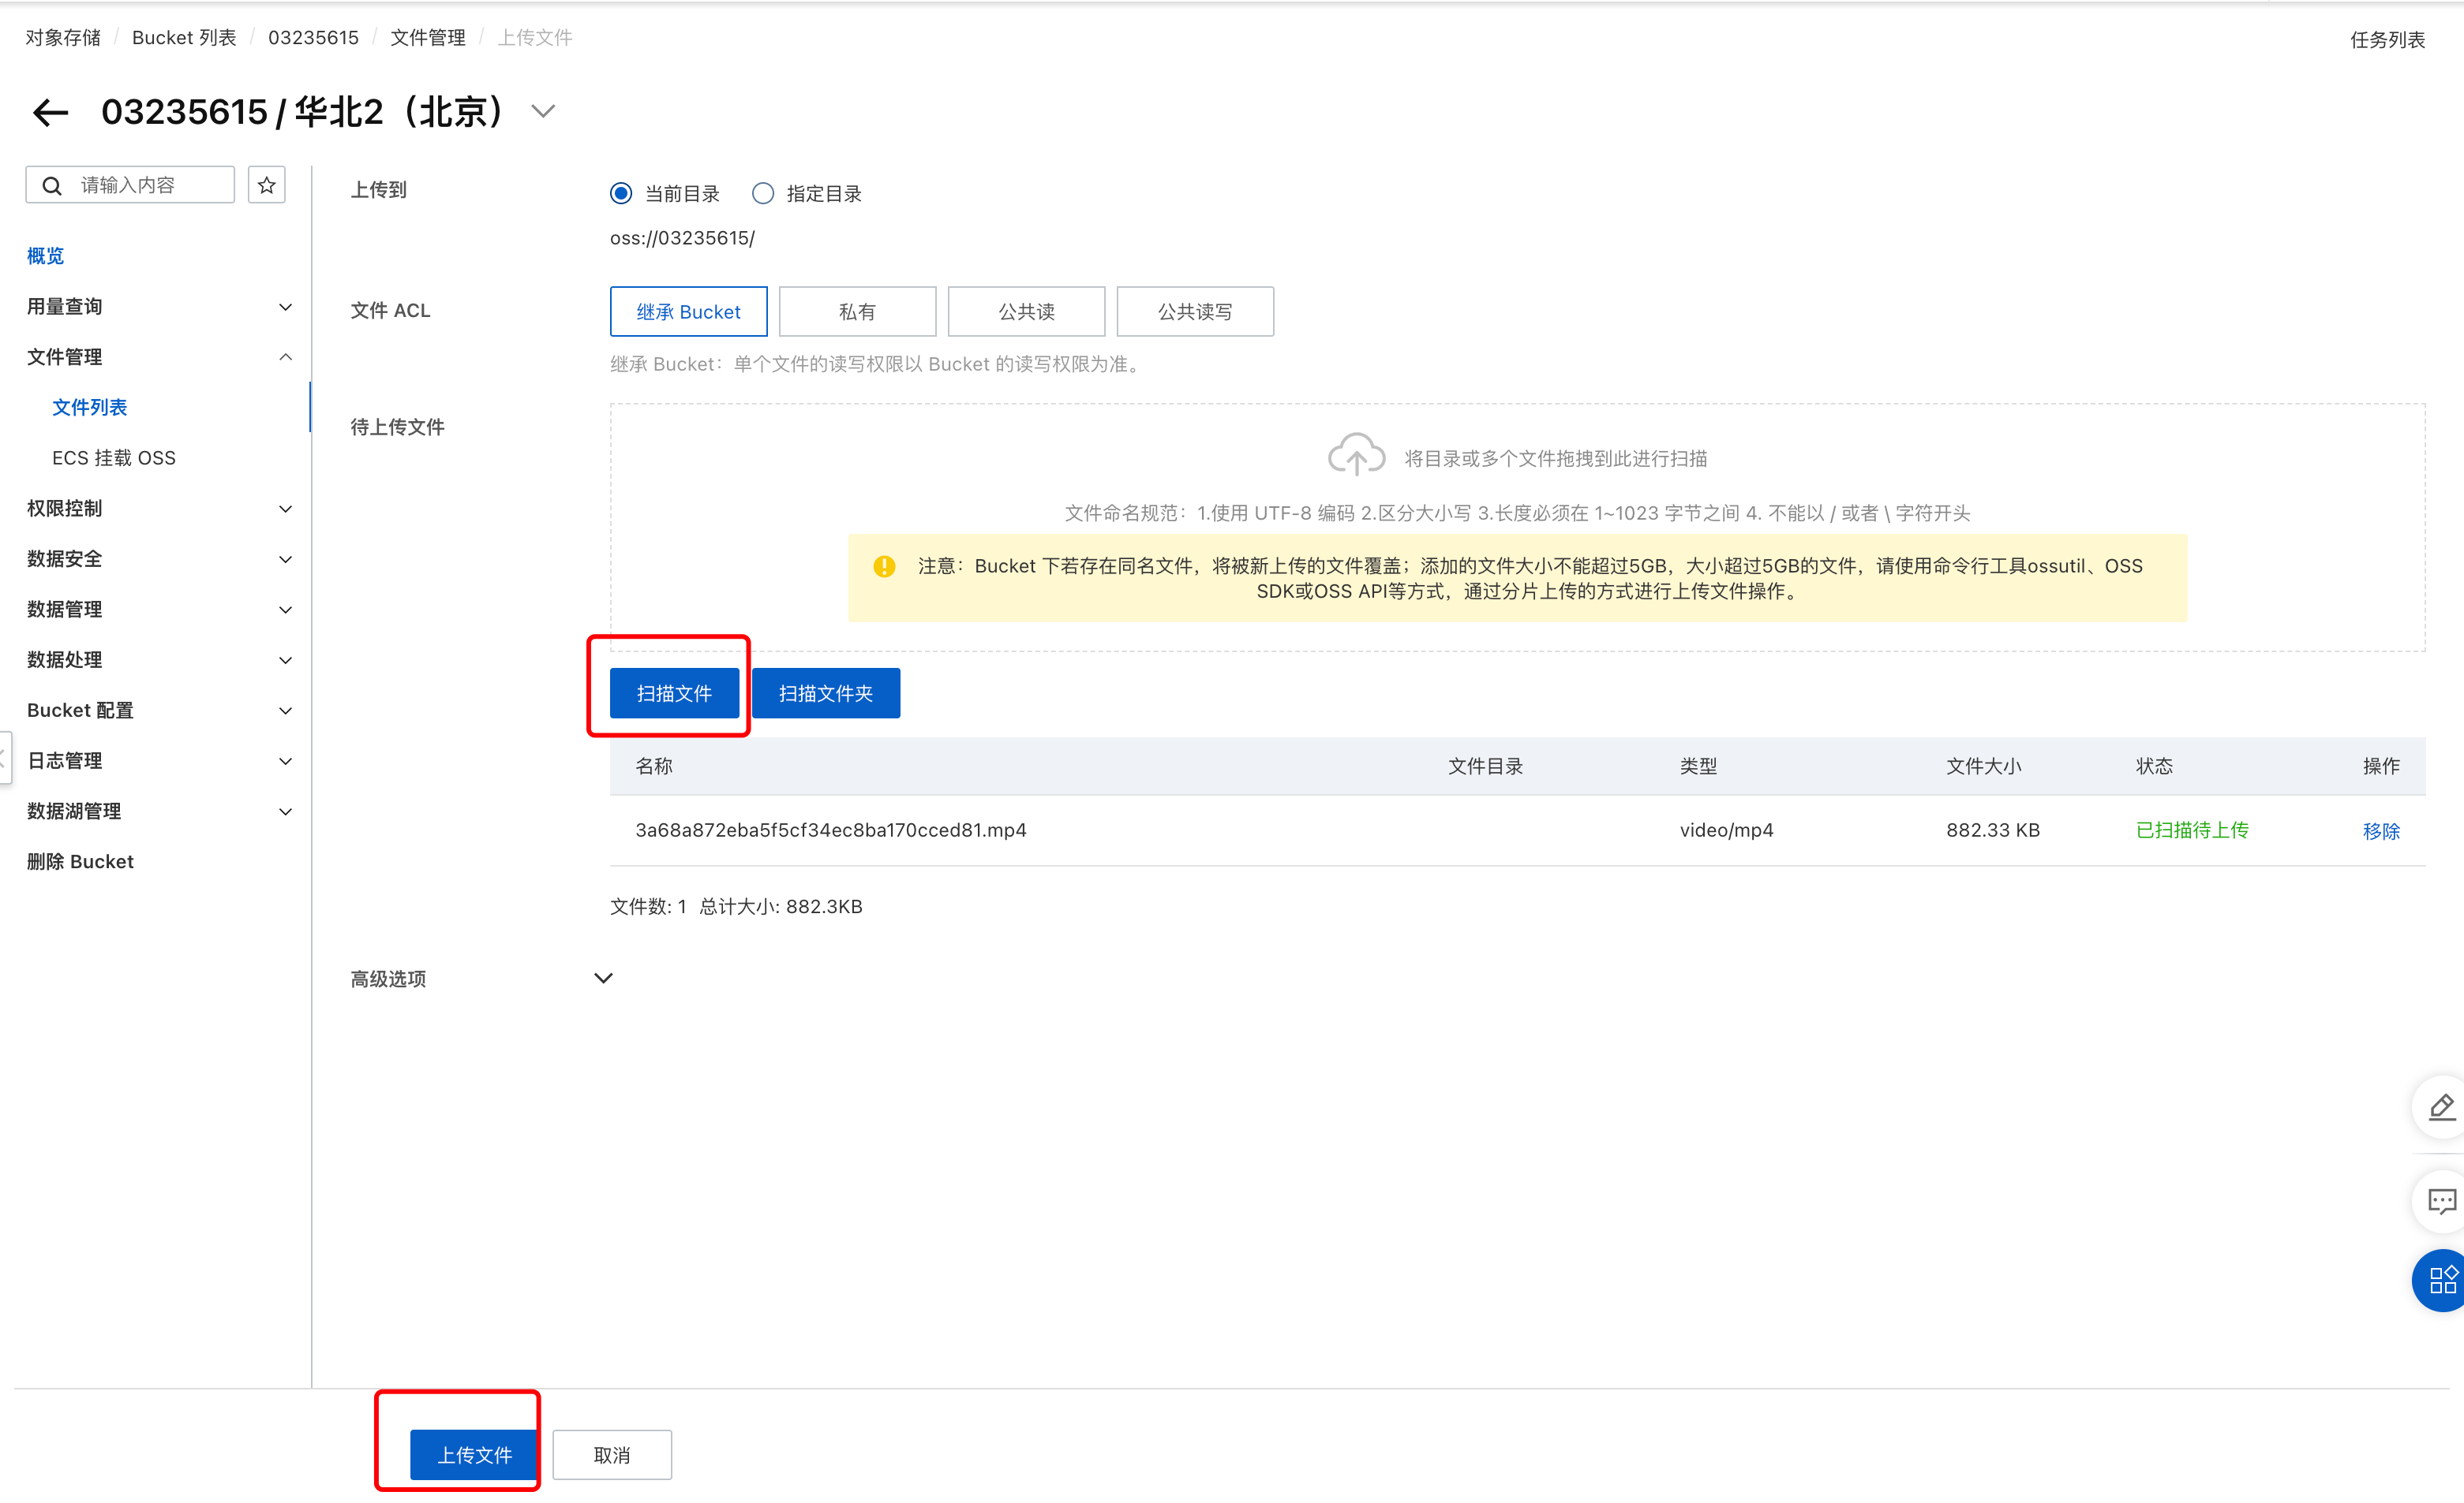Image resolution: width=2464 pixels, height=1503 pixels.
Task: Collapse 文件管理 menu section
Action: click(x=285, y=356)
